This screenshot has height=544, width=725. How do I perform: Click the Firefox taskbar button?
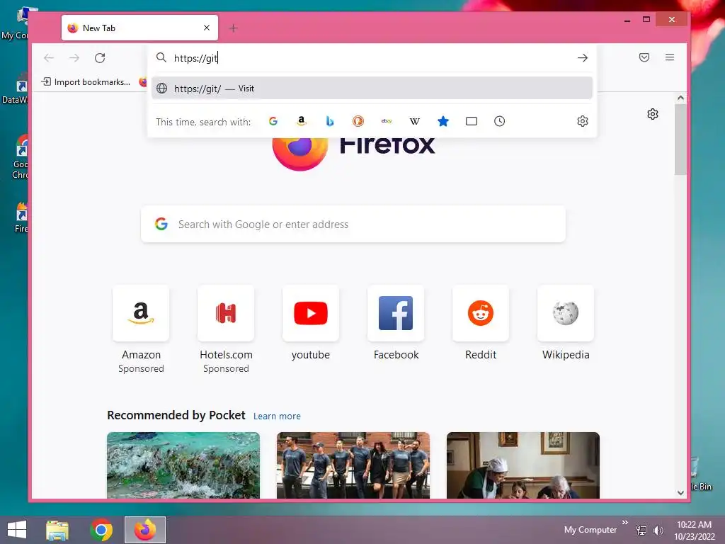pyautogui.click(x=145, y=530)
